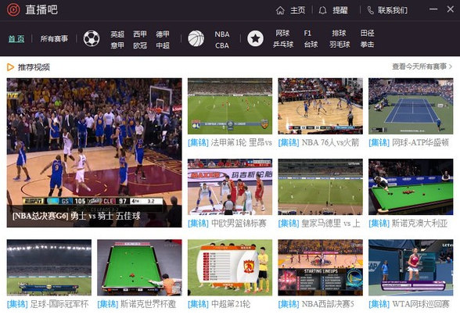Open the 法甲第1轮 里昂 highlights link
This screenshot has width=460, height=315.
(230, 143)
